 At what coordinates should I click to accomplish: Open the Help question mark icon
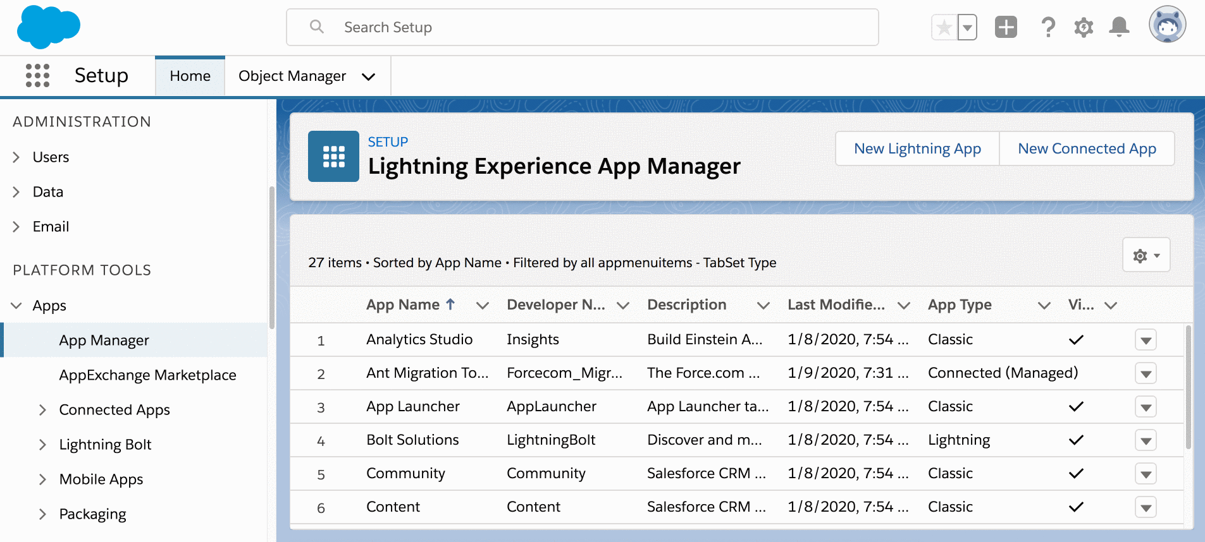[1047, 27]
